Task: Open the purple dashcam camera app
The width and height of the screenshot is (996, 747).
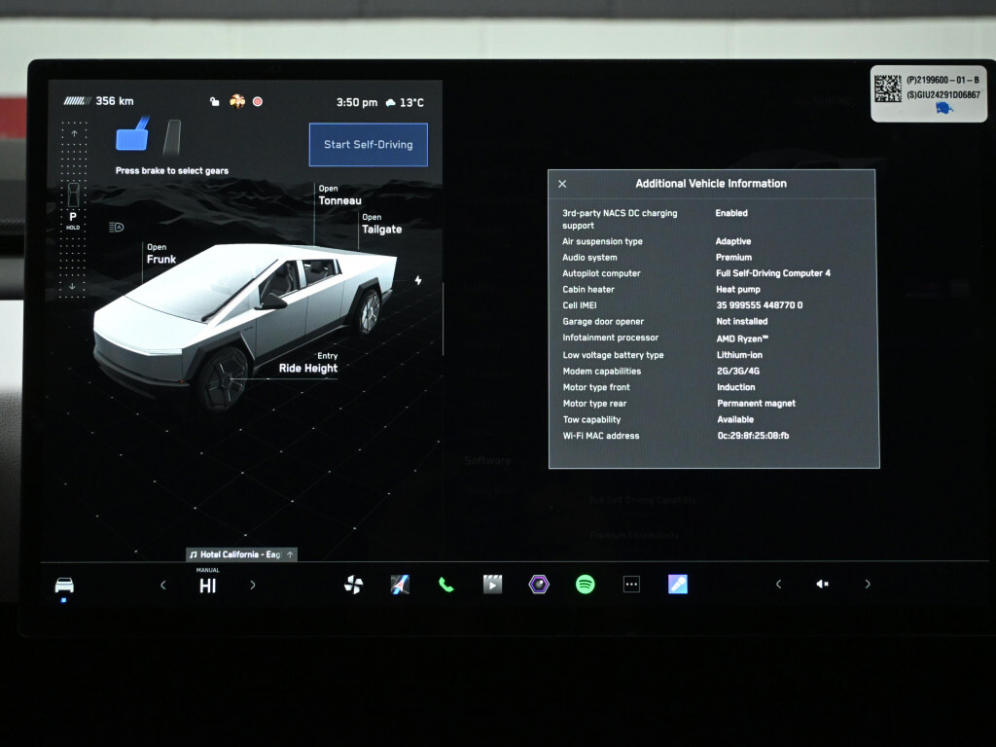Action: click(539, 585)
